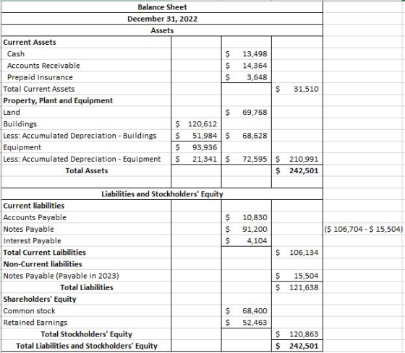Screen dimensions: 405x353
Task: Select the 'Accounts Receivable' label
Action: click(x=43, y=66)
